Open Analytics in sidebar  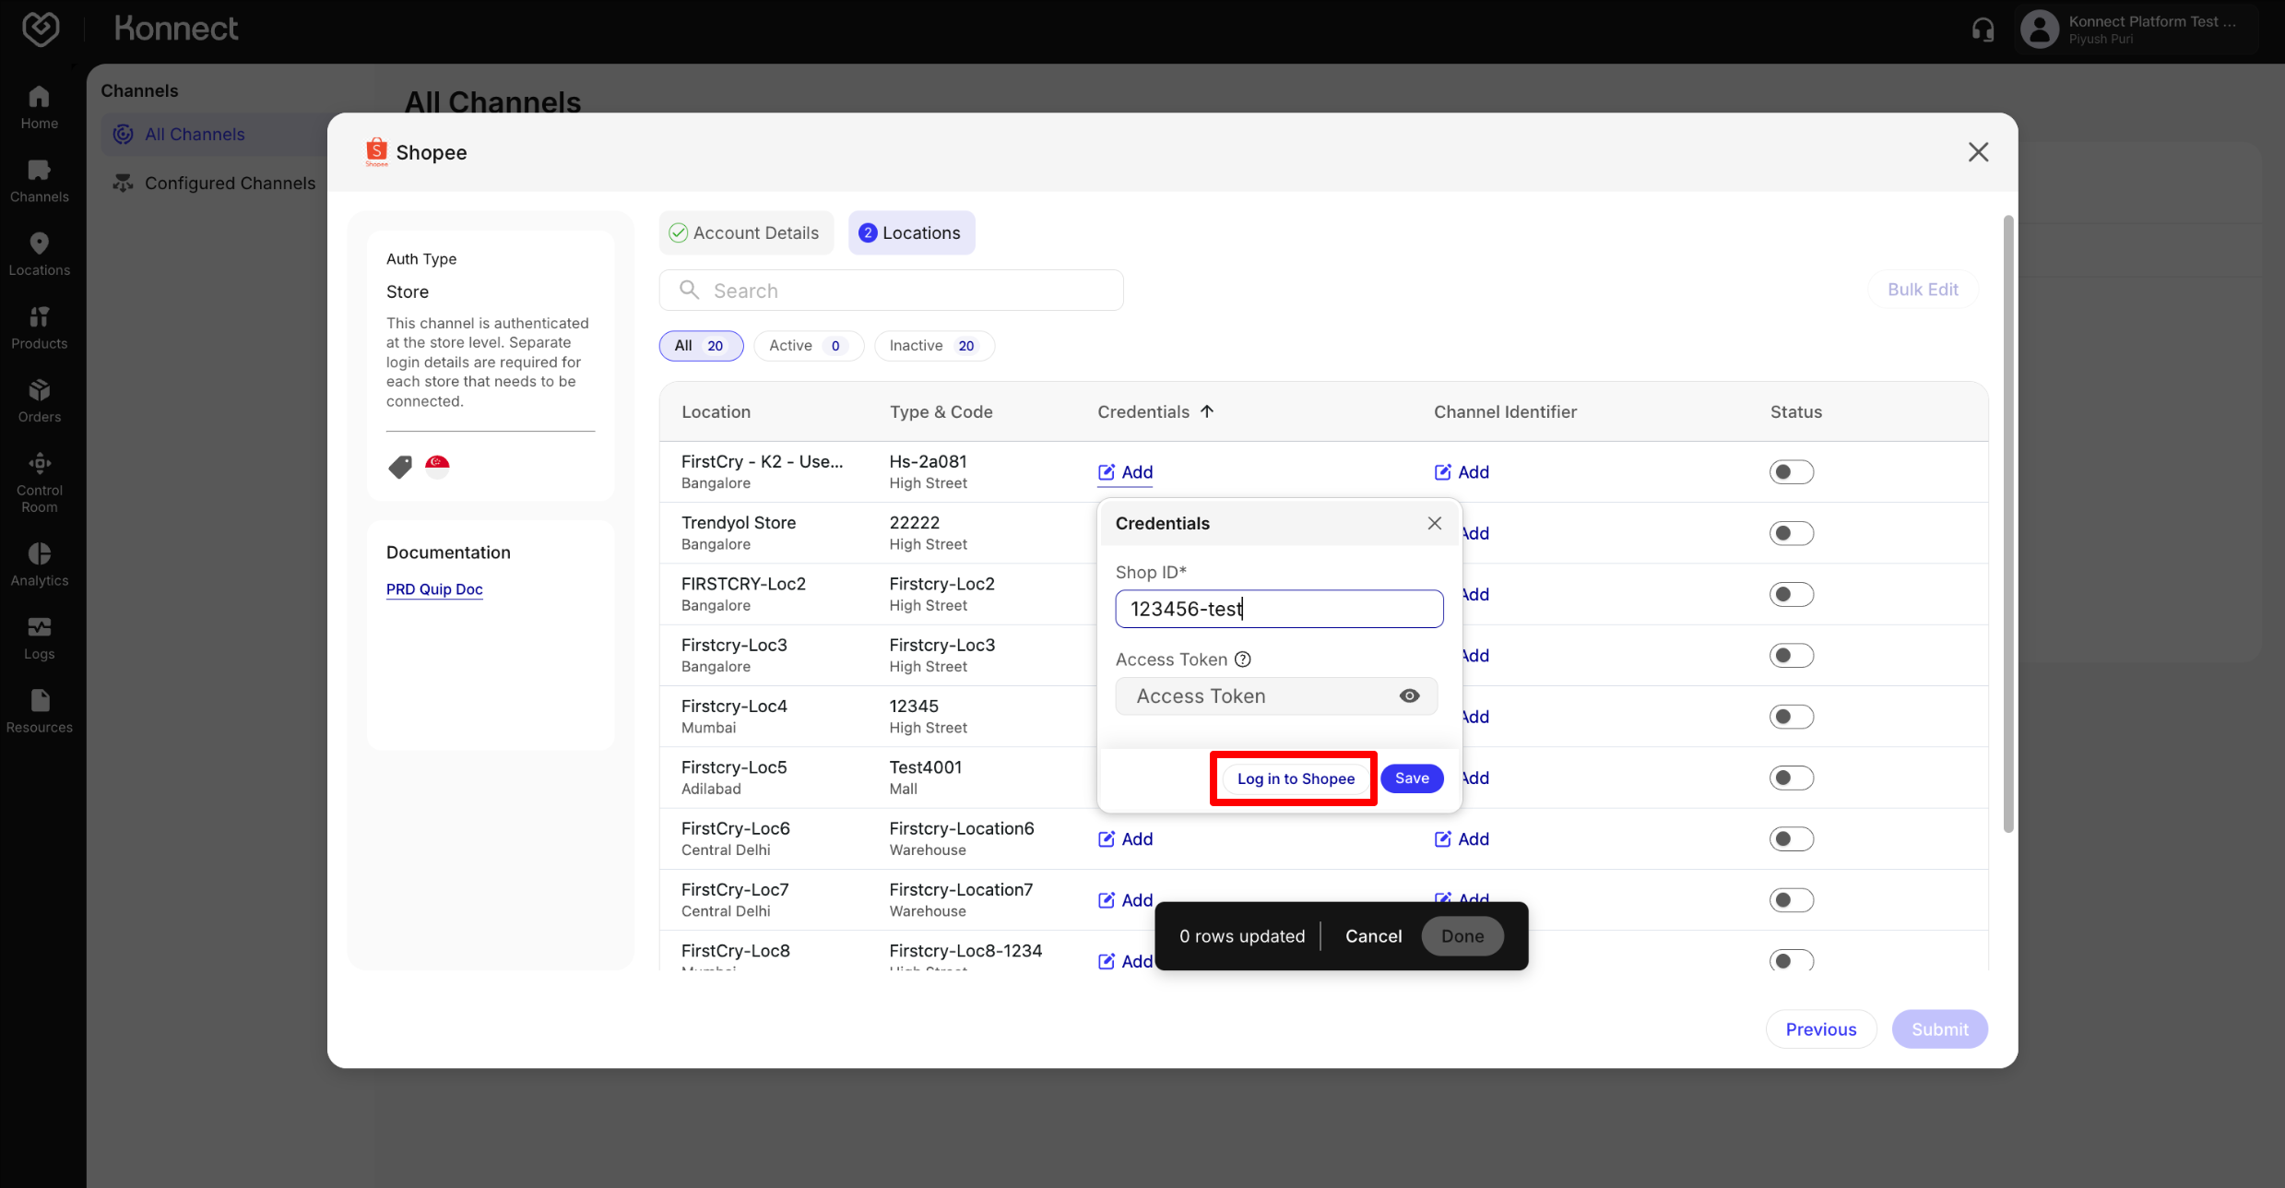pyautogui.click(x=39, y=564)
